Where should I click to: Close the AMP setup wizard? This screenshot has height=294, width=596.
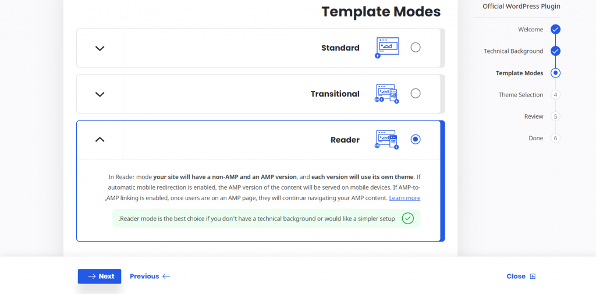520,276
